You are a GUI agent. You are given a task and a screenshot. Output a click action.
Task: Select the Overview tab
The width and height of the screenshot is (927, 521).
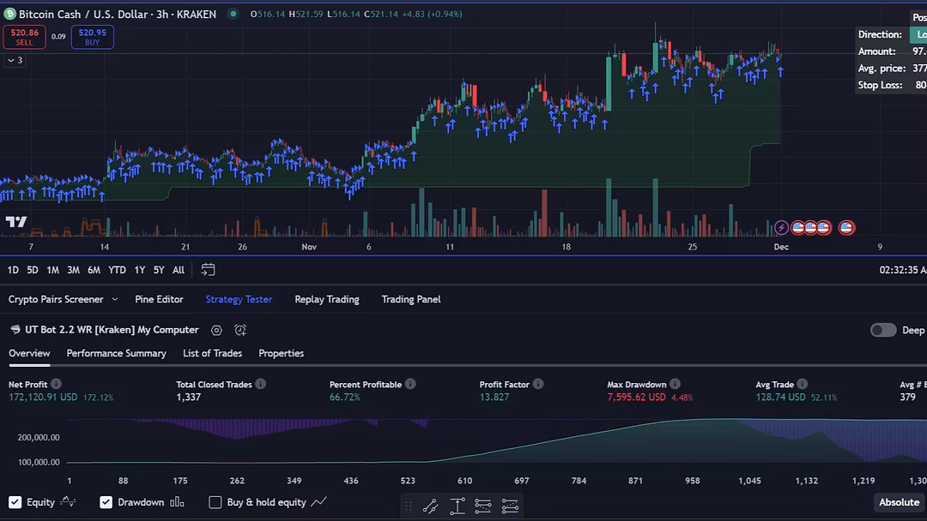pos(29,353)
